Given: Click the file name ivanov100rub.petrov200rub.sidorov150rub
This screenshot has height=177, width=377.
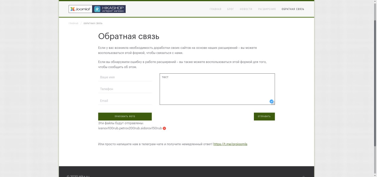Looking at the screenshot, I should 130,128.
